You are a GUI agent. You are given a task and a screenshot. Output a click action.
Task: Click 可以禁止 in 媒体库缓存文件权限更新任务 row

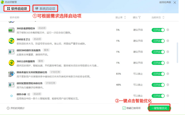click(x=138, y=74)
